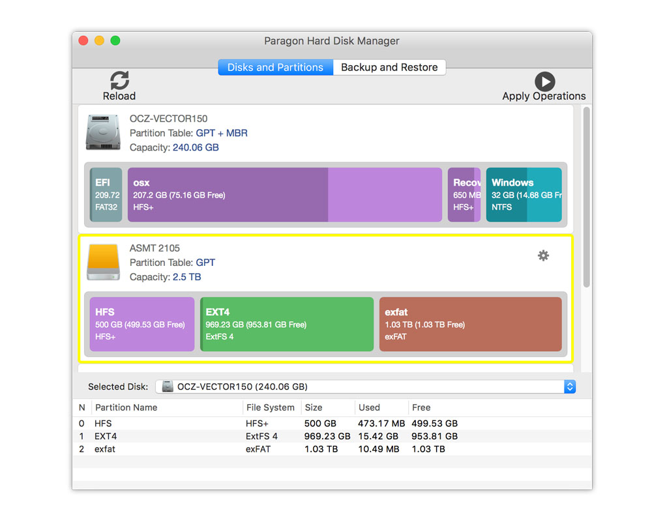This screenshot has width=665, height=524.
Task: Open the Selected Disk dropdown arrows
Action: 570,386
